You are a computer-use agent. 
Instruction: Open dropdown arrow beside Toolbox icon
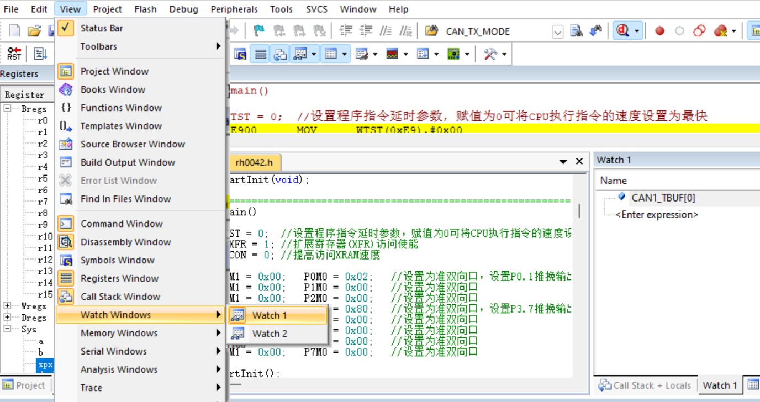coord(504,54)
